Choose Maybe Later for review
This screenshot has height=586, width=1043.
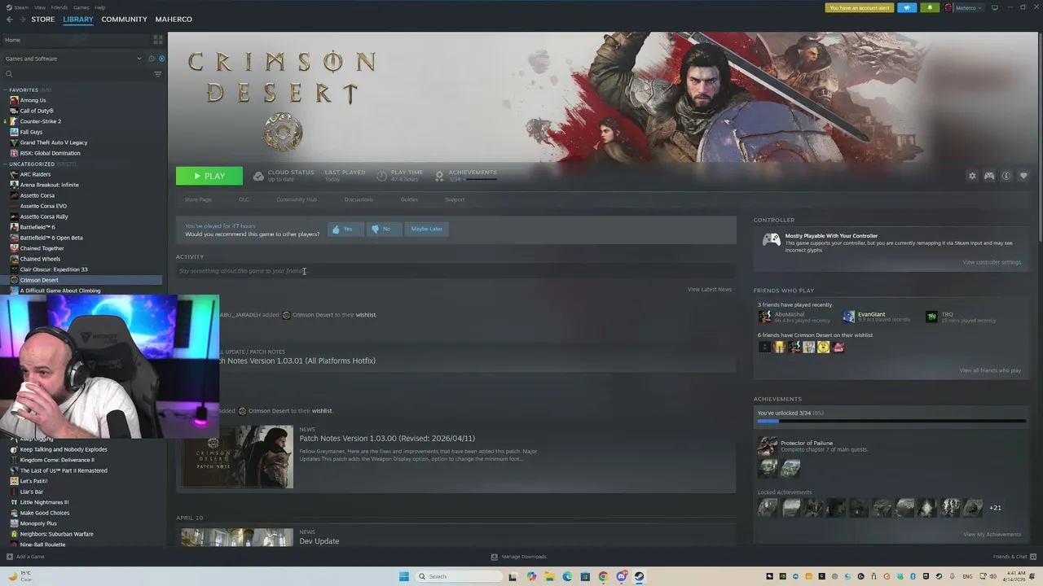(x=427, y=229)
